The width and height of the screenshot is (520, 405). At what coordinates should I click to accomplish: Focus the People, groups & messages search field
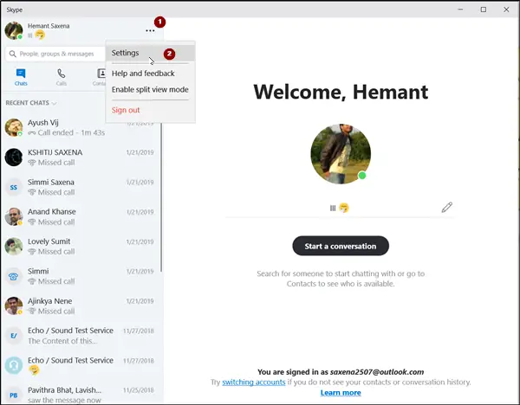[55, 54]
